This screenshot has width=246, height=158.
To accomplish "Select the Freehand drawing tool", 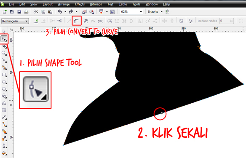I will (x=4, y=60).
